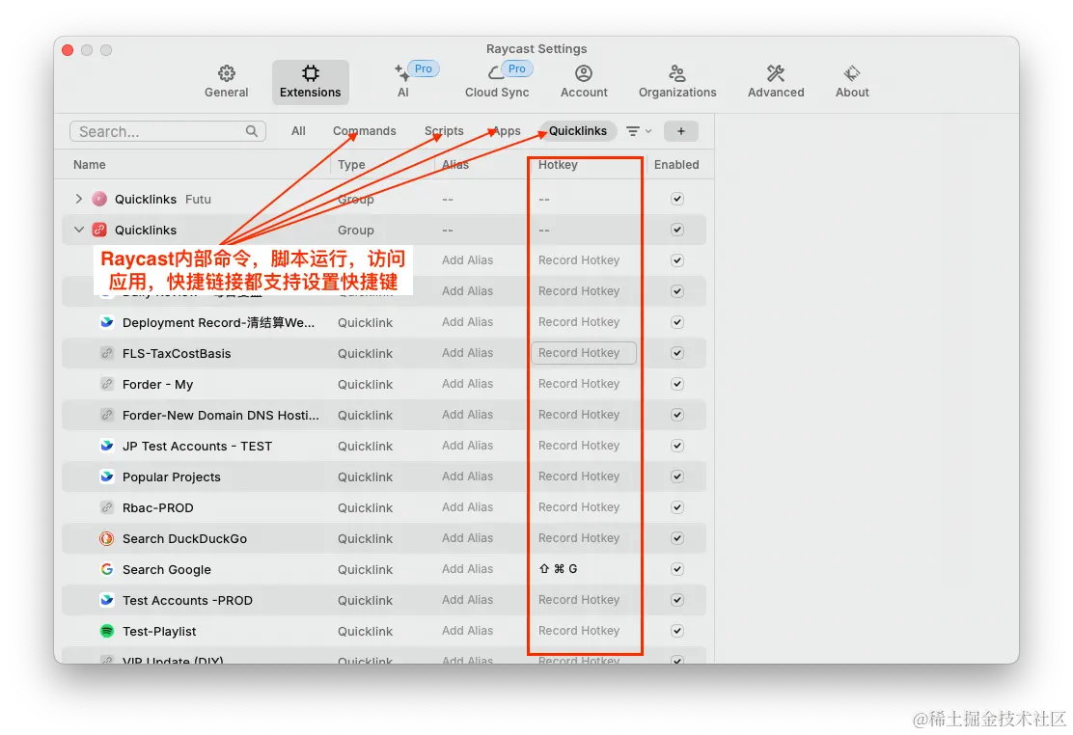
Task: Click the Google icon
Action: coord(107,569)
